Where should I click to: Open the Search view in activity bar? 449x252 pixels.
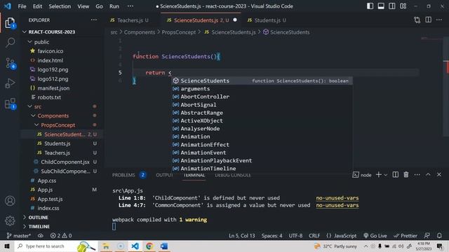(10, 42)
